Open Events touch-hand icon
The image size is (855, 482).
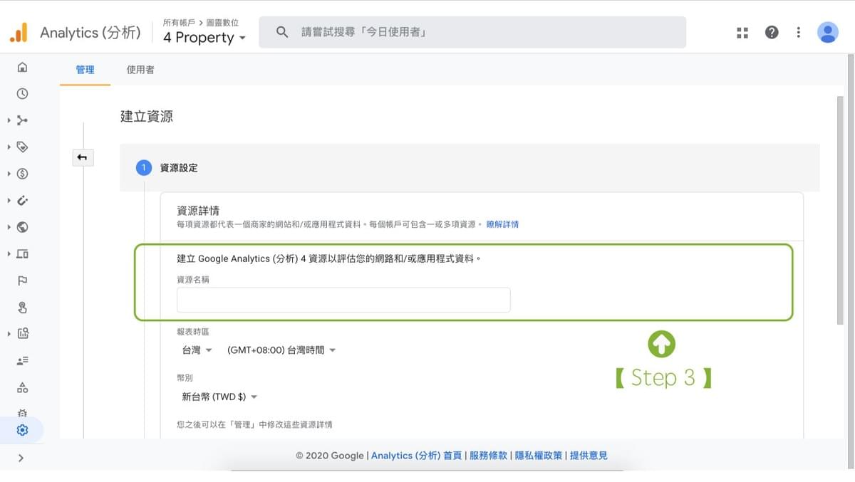pos(22,308)
